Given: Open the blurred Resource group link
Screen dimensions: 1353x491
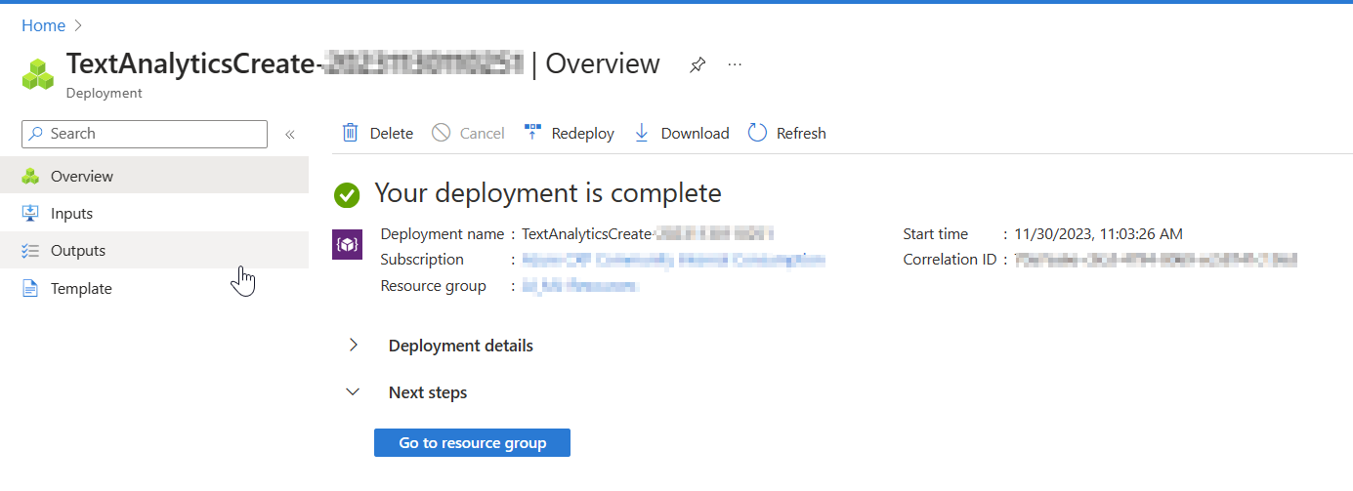Looking at the screenshot, I should (580, 286).
